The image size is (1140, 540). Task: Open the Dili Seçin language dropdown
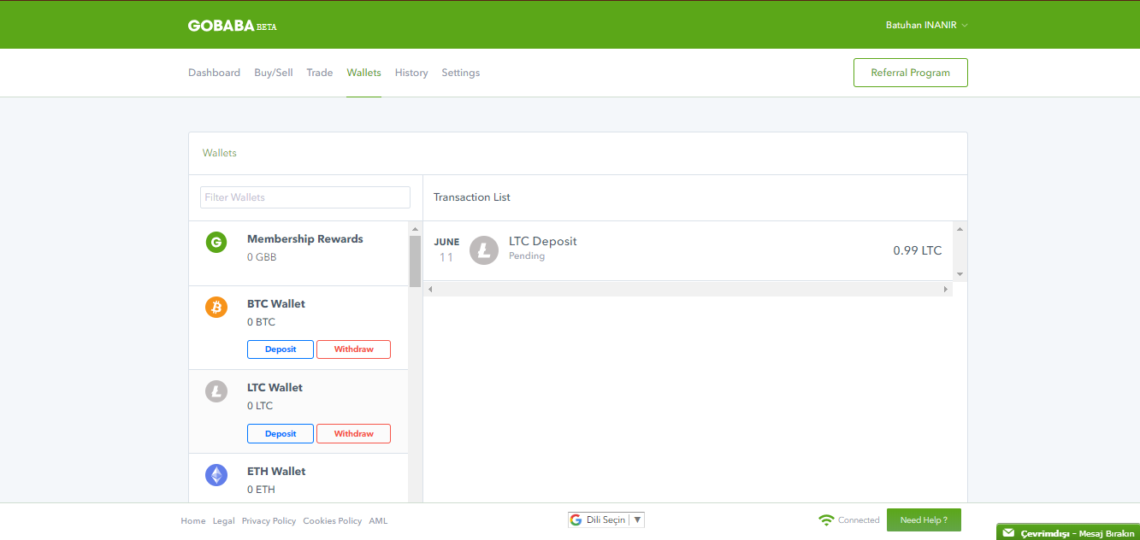[606, 519]
